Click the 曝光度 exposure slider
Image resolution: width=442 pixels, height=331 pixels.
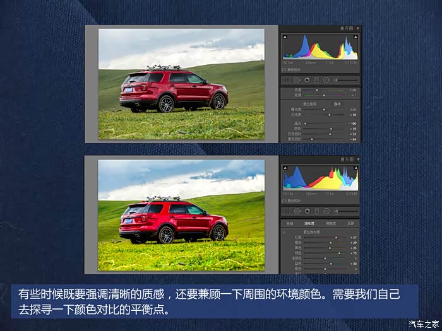pyautogui.click(x=323, y=110)
